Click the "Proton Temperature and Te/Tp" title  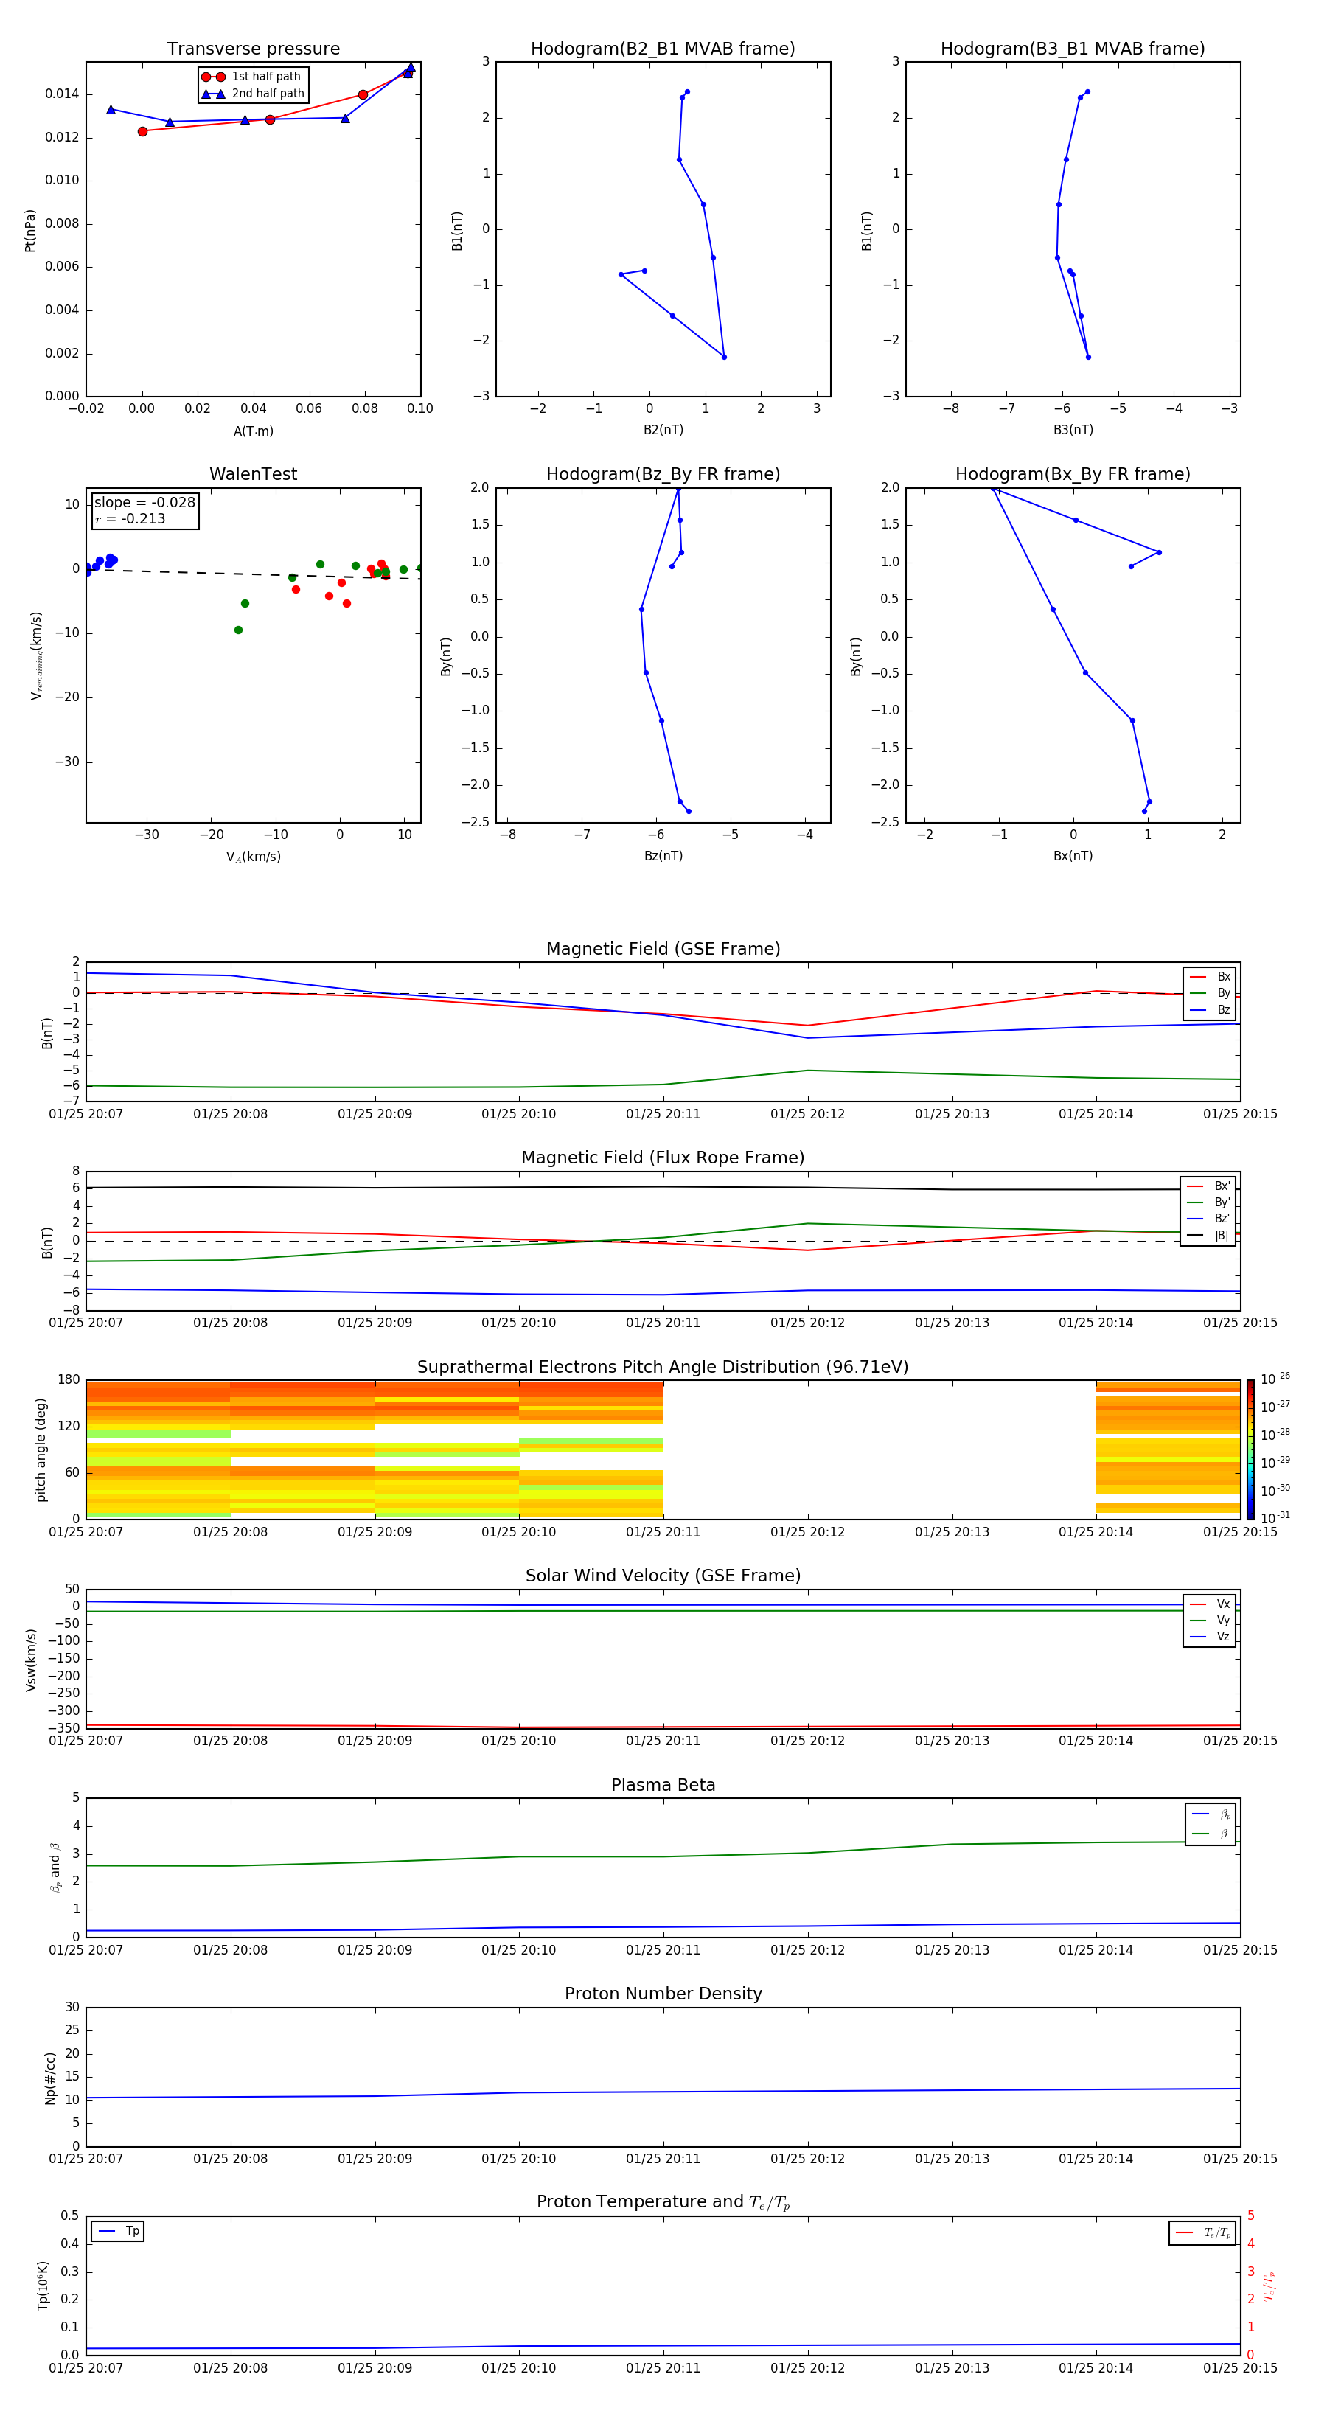click(x=663, y=2201)
